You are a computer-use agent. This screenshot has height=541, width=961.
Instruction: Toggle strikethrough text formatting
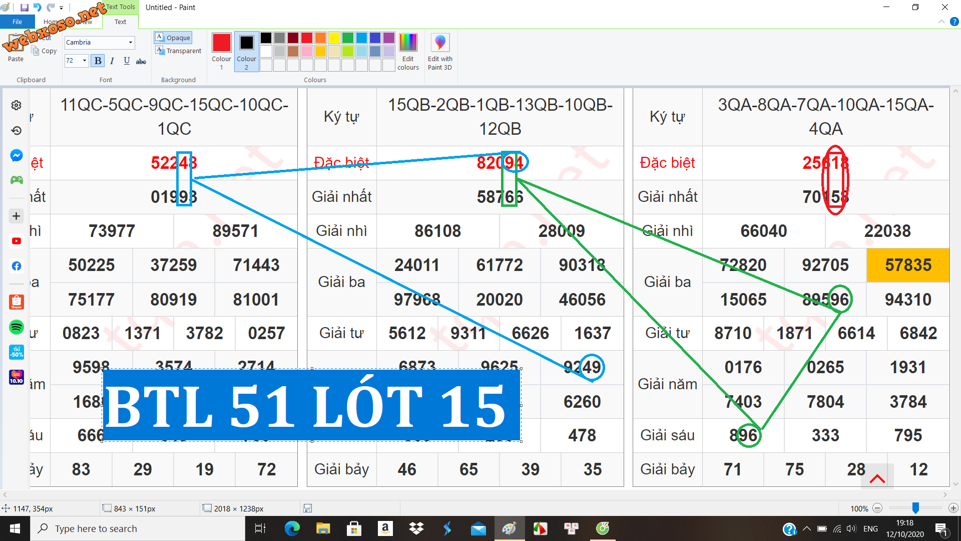(141, 61)
